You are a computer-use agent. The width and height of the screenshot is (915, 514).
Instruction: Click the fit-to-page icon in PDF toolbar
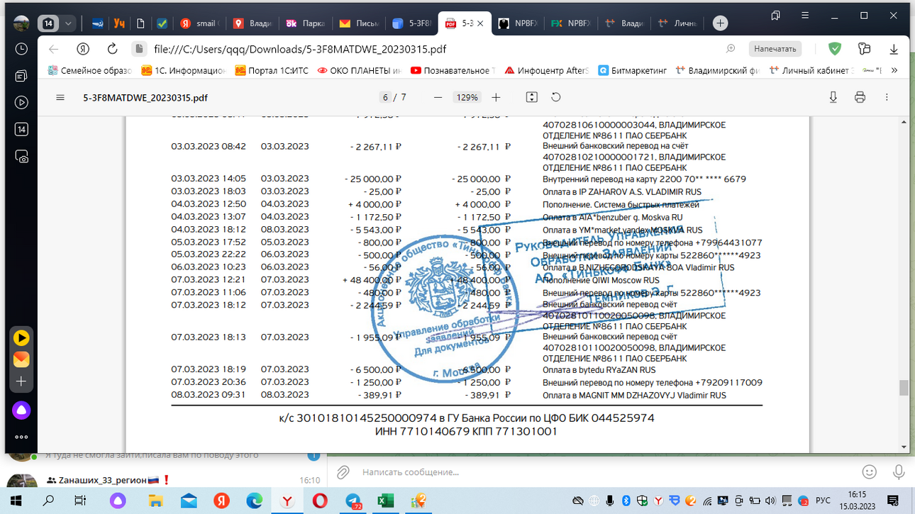coord(531,97)
